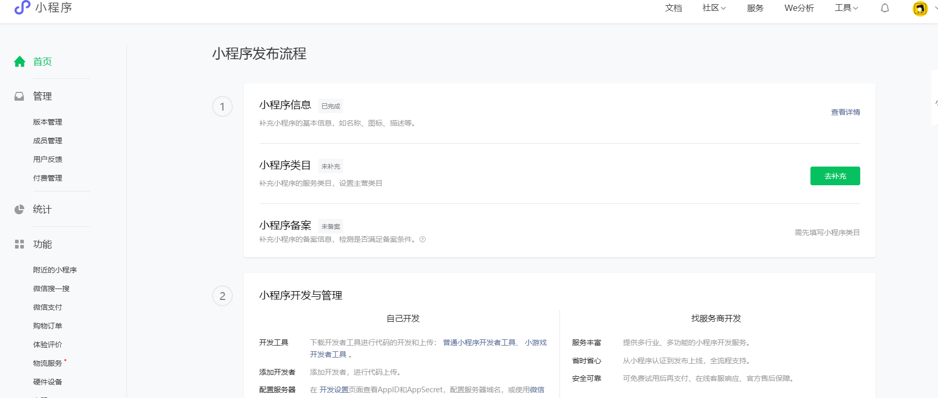The height and width of the screenshot is (398, 938).
Task: Open 购物订单 in the sidebar
Action: (x=48, y=326)
